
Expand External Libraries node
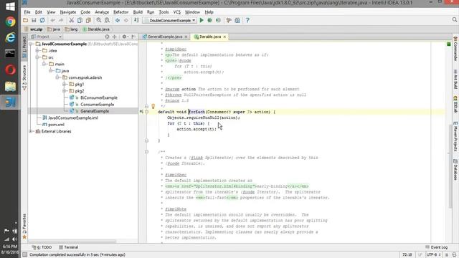(x=31, y=131)
